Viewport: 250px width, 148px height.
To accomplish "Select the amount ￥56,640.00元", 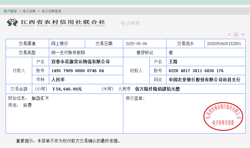I will pos(67,89).
